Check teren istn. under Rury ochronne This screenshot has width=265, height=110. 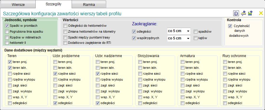(225, 68)
